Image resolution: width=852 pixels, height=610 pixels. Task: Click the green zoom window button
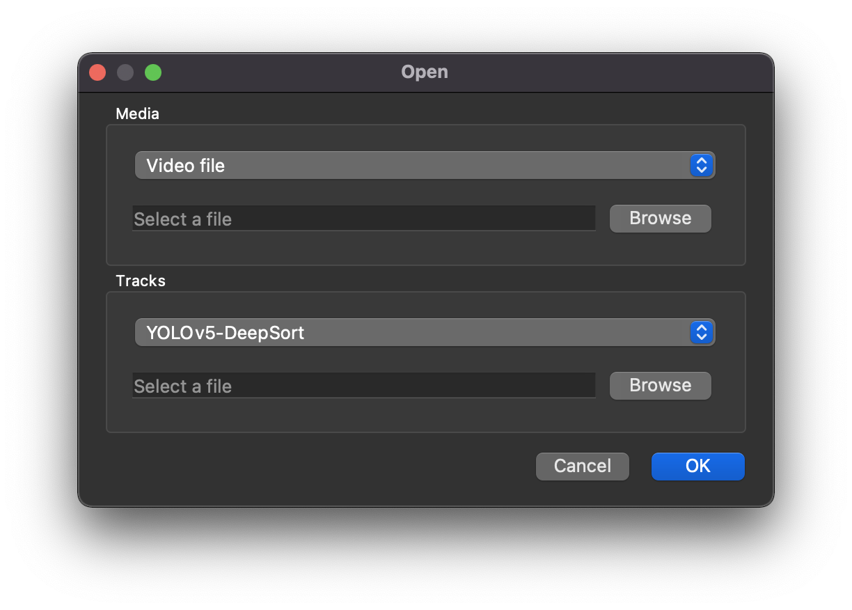point(153,72)
